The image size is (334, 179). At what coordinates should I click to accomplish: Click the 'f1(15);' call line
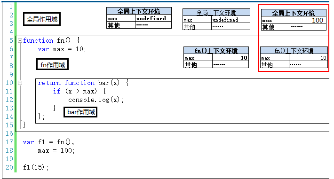click(36, 167)
